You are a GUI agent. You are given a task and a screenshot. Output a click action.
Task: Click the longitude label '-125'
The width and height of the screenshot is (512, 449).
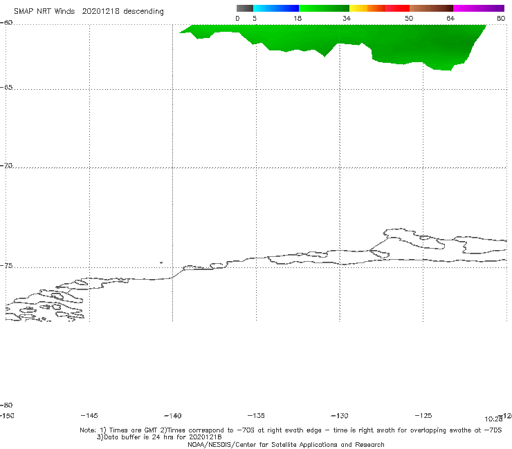pyautogui.click(x=423, y=416)
